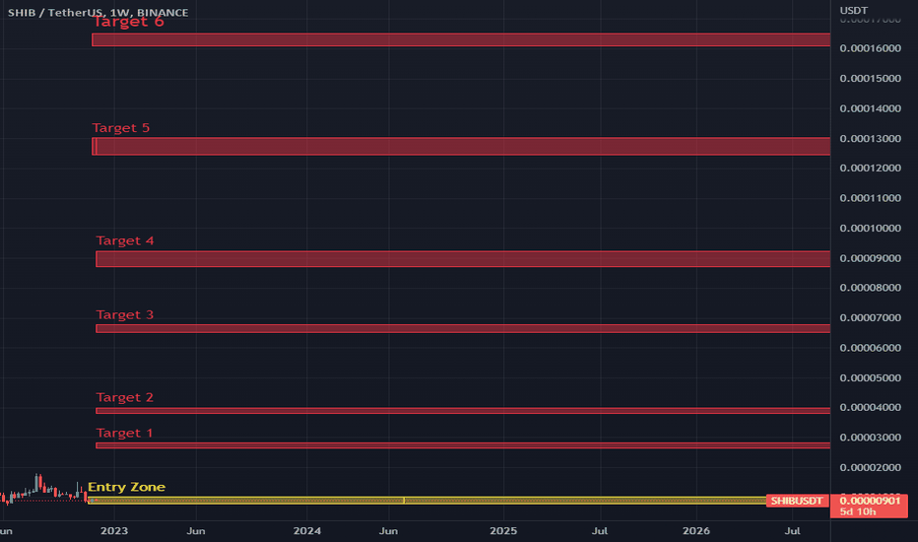The width and height of the screenshot is (918, 542).
Task: Click the 2025 time axis label
Action: tap(503, 531)
